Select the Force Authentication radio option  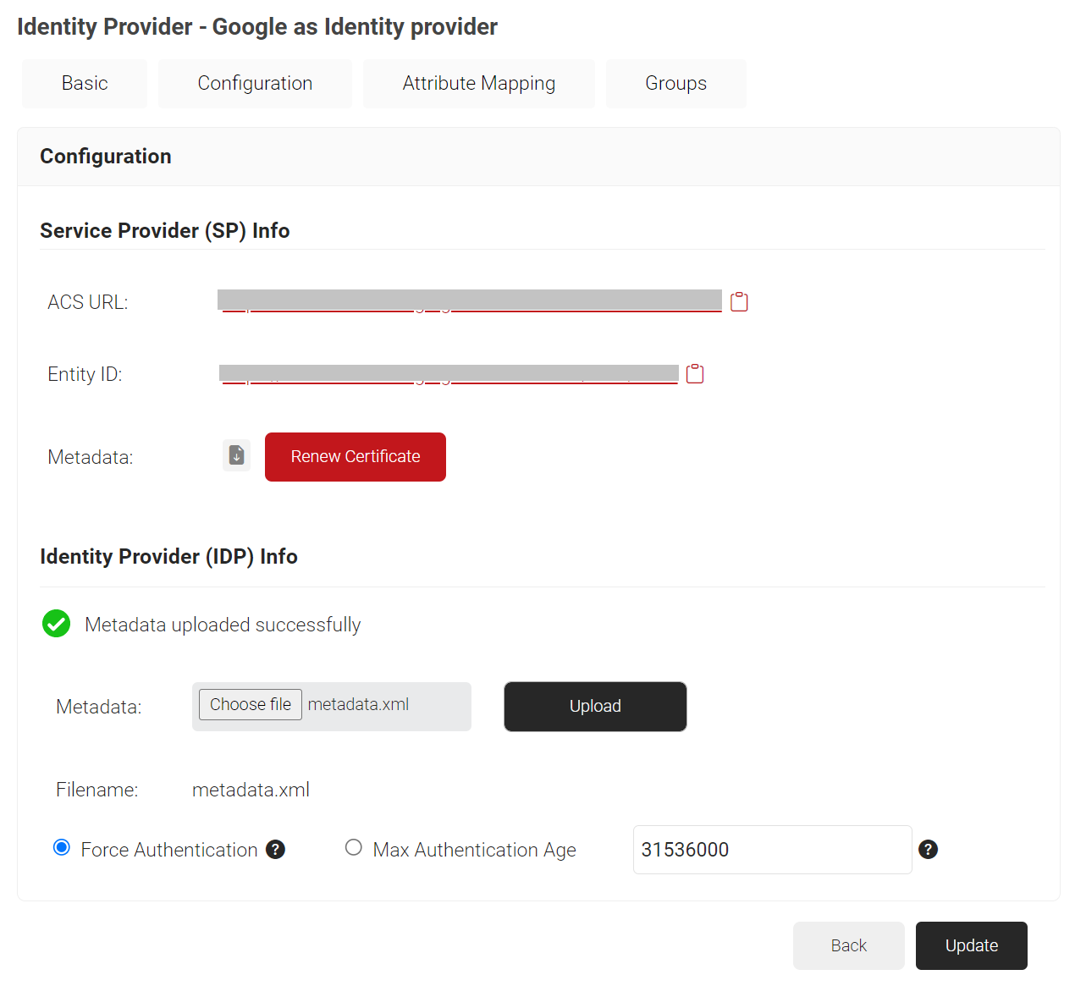point(62,848)
